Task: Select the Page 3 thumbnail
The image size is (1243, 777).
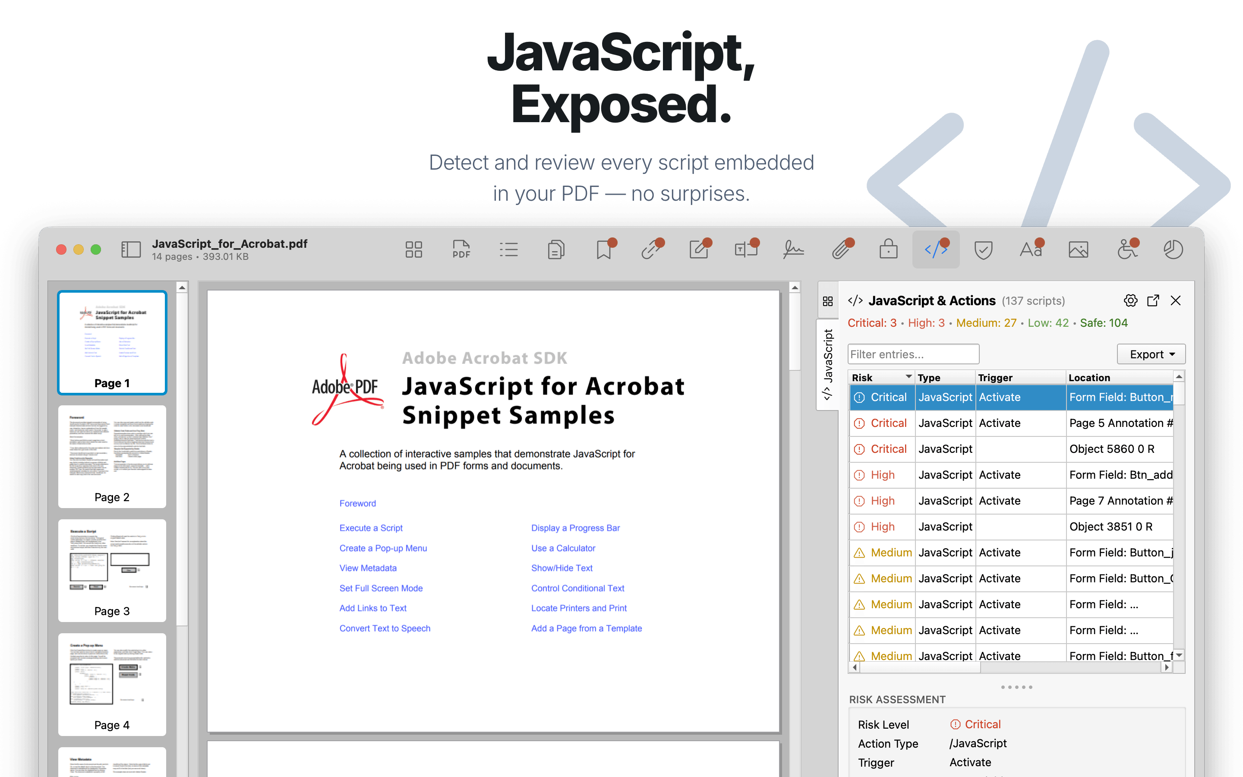Action: click(112, 570)
